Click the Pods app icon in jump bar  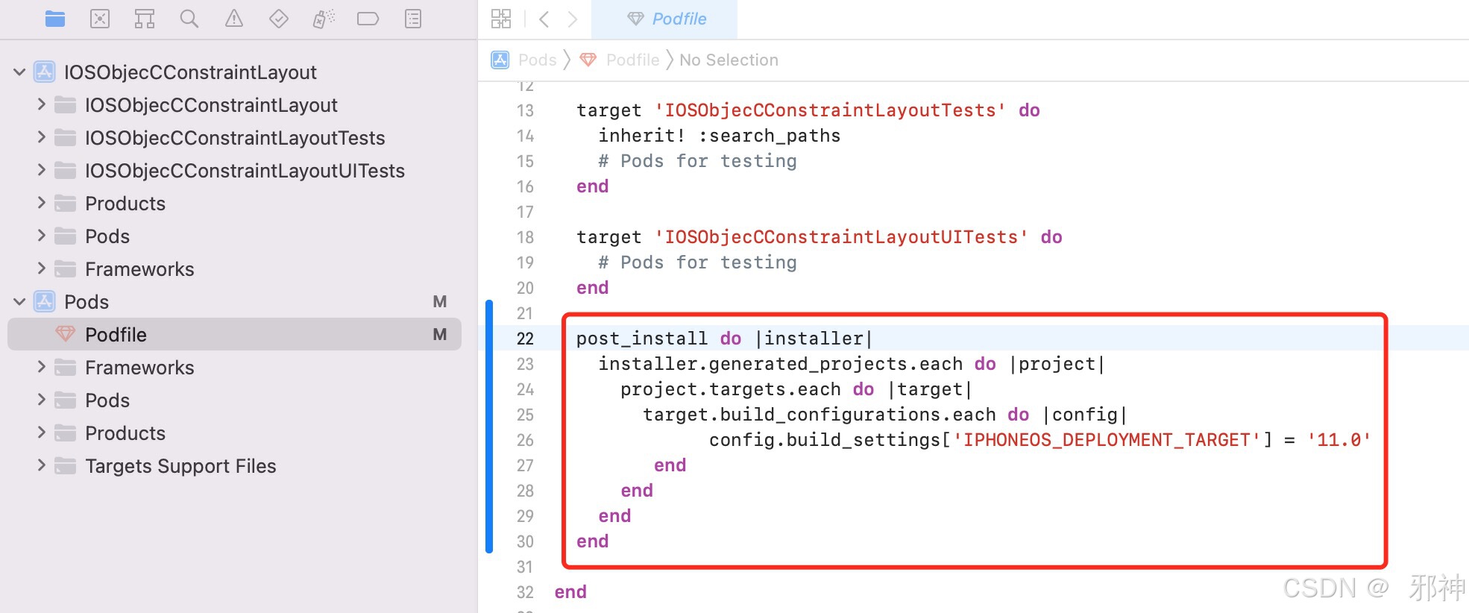(x=500, y=60)
